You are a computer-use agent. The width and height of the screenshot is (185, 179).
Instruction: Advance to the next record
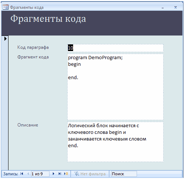(x=54, y=174)
